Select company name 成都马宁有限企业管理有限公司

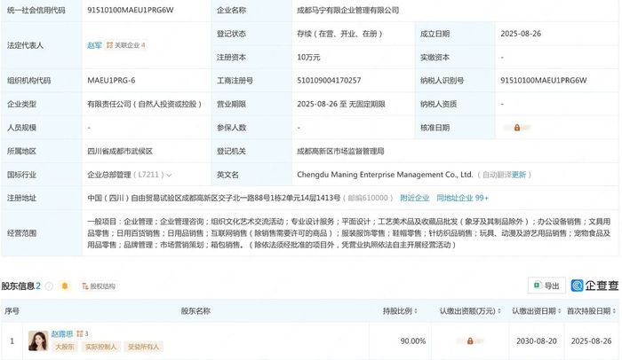tap(348, 11)
